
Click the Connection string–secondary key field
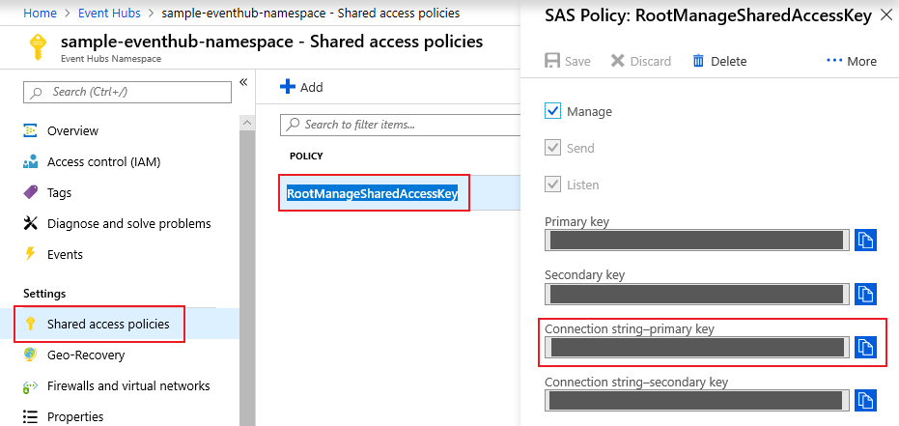(x=697, y=400)
